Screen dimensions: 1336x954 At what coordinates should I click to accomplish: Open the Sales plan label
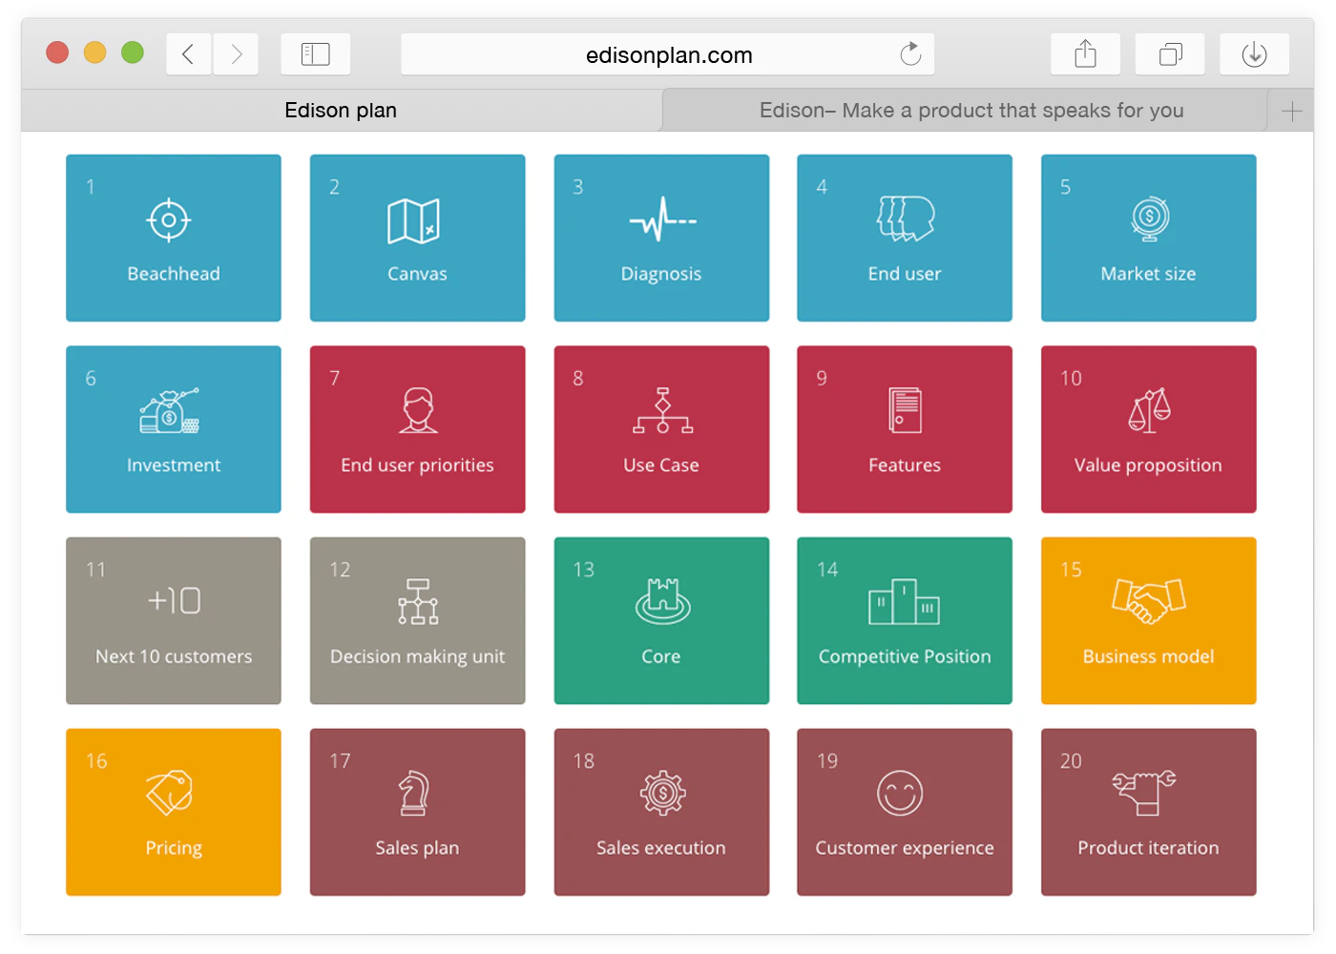[417, 848]
